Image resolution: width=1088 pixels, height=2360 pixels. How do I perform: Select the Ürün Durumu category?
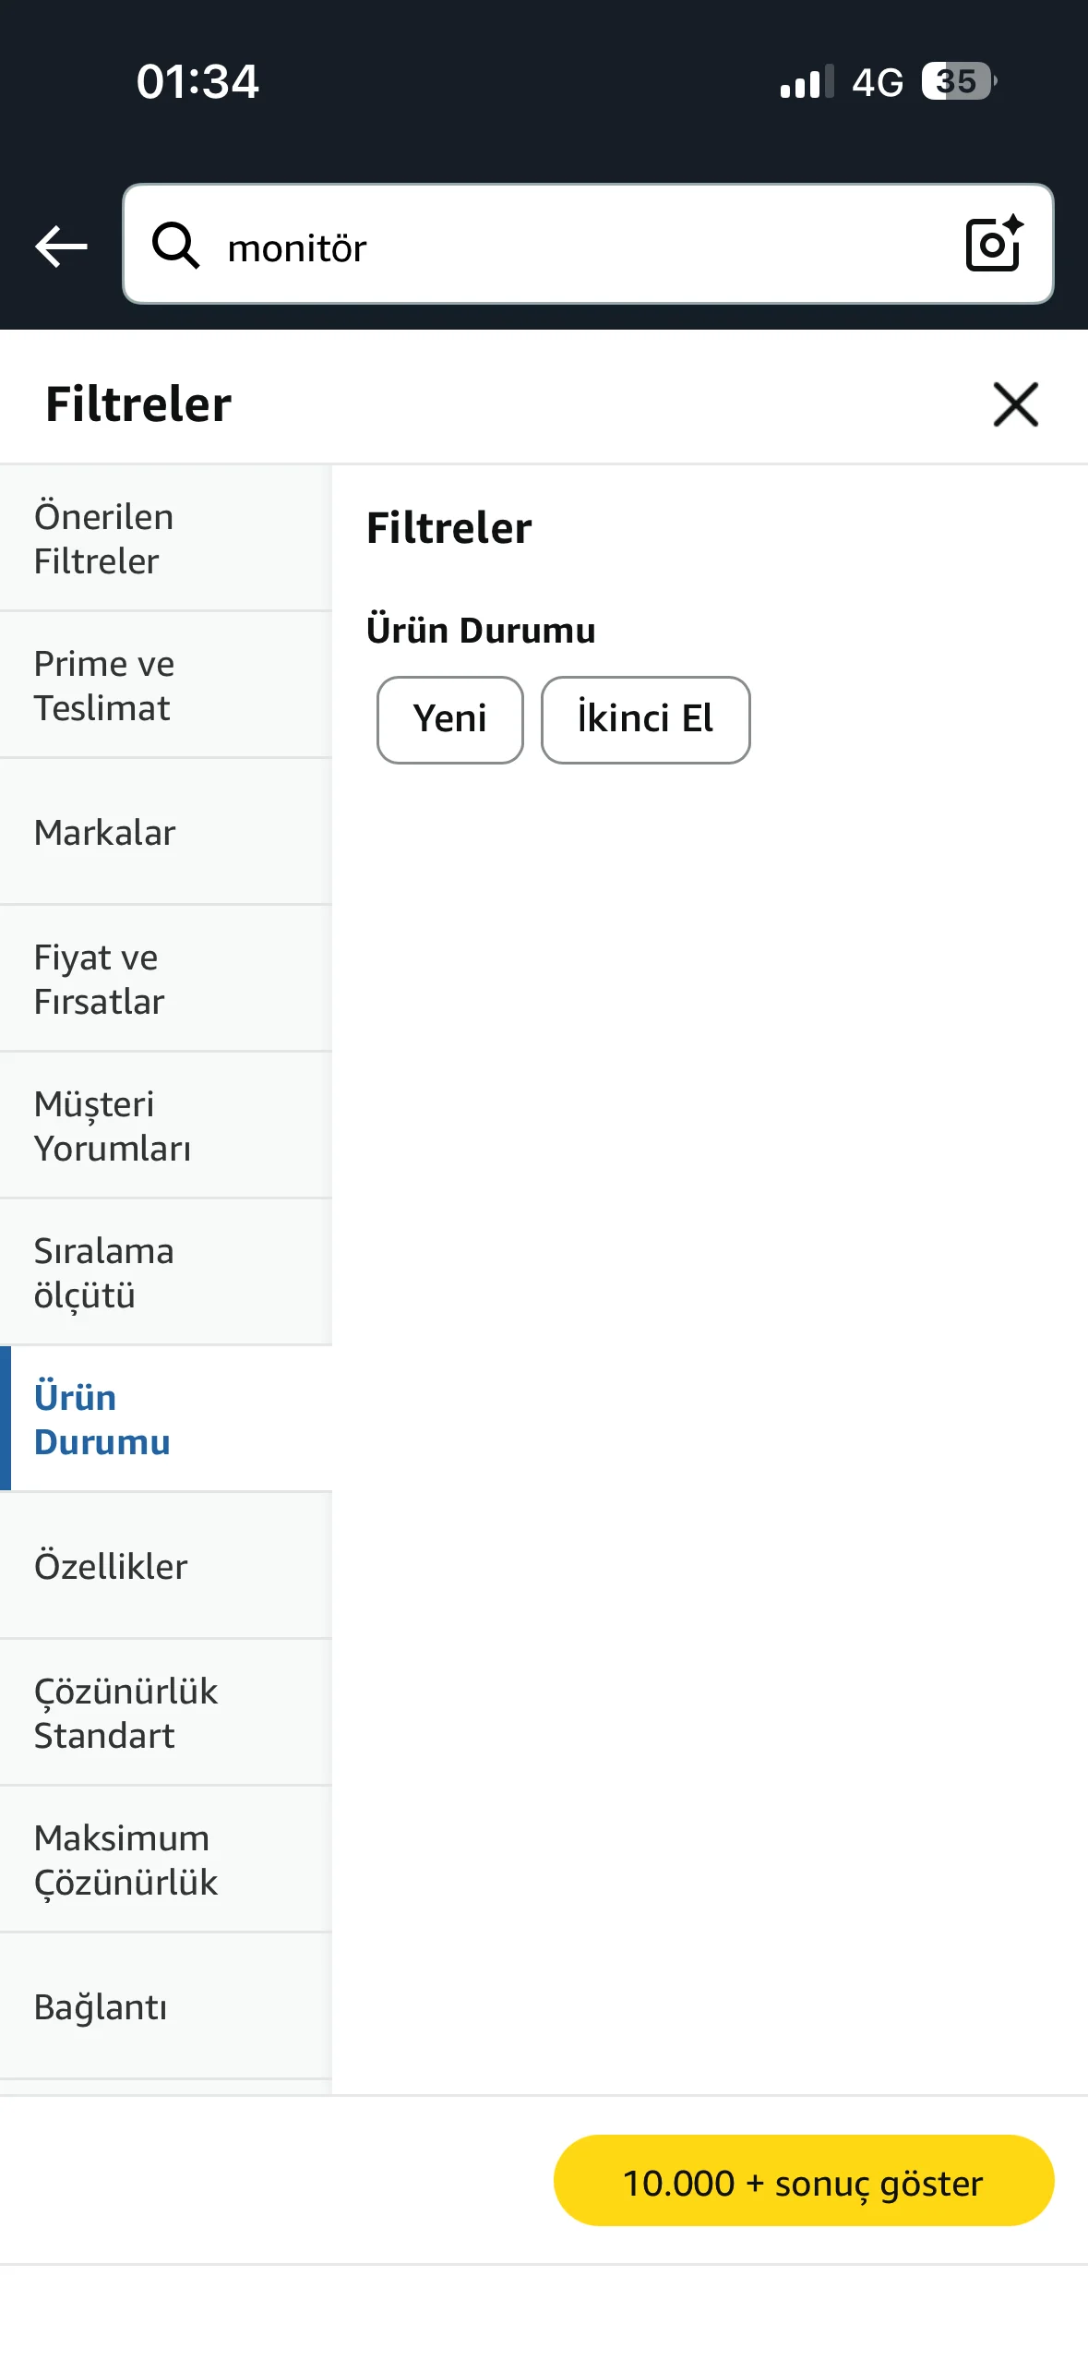point(166,1419)
